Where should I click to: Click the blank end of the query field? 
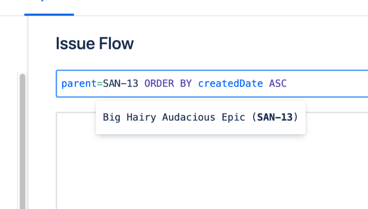pyautogui.click(x=330, y=84)
